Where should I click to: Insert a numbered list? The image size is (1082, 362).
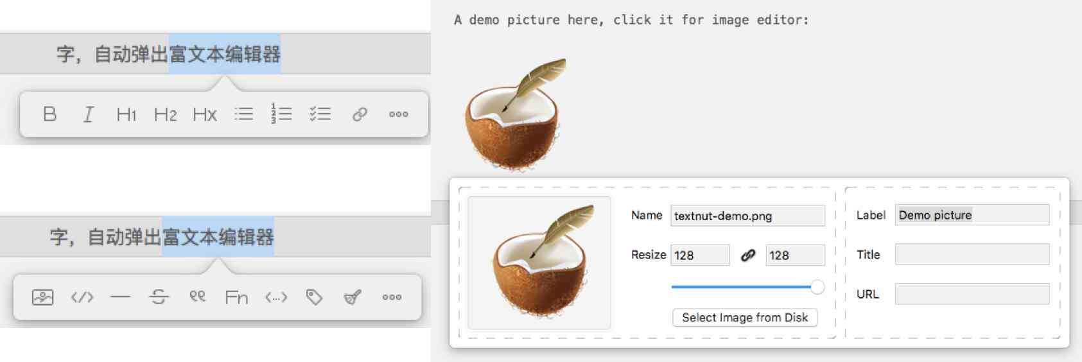pyautogui.click(x=281, y=114)
